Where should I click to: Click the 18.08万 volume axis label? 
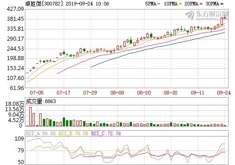(14, 104)
